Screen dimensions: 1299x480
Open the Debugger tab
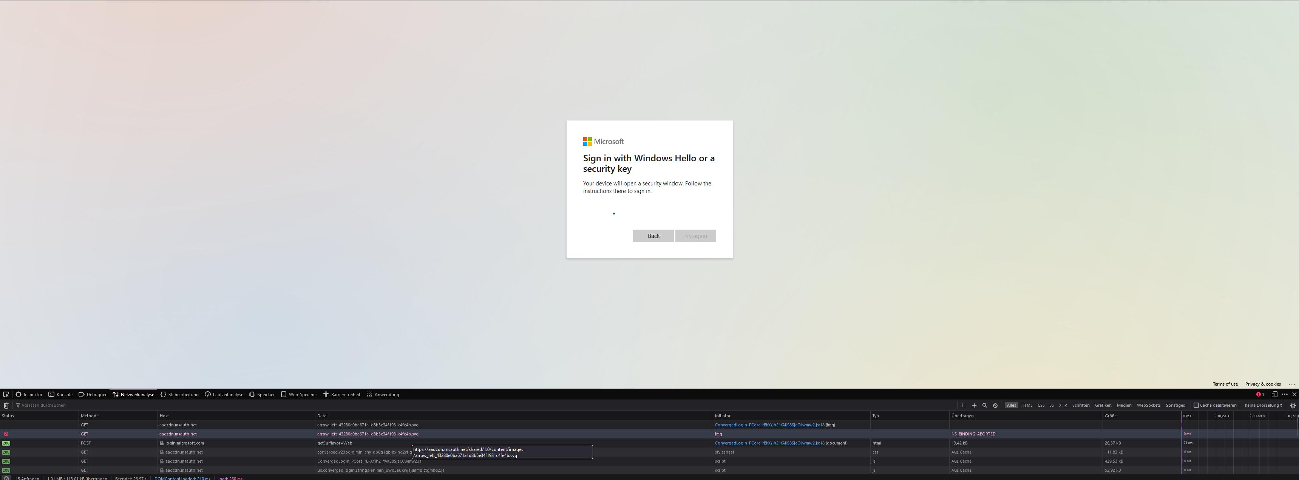click(92, 394)
